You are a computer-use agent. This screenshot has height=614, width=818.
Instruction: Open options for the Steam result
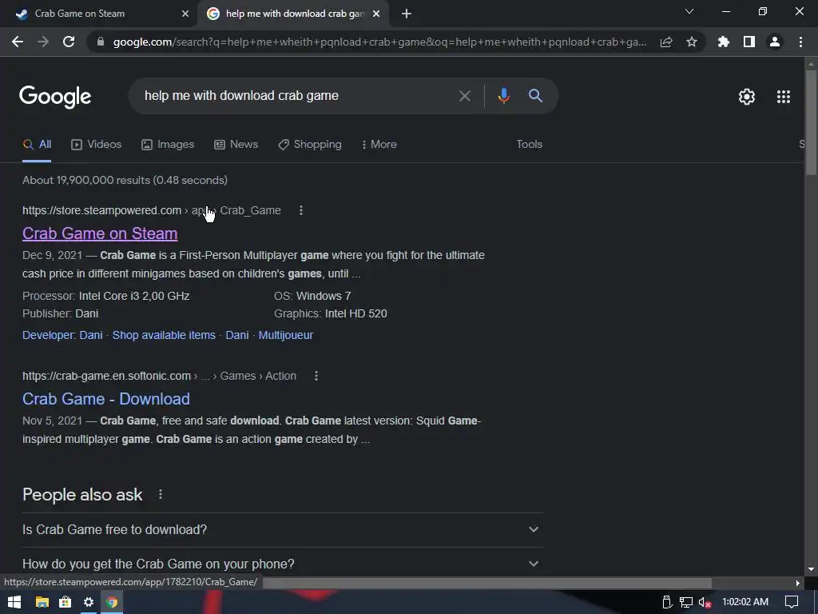tap(301, 210)
